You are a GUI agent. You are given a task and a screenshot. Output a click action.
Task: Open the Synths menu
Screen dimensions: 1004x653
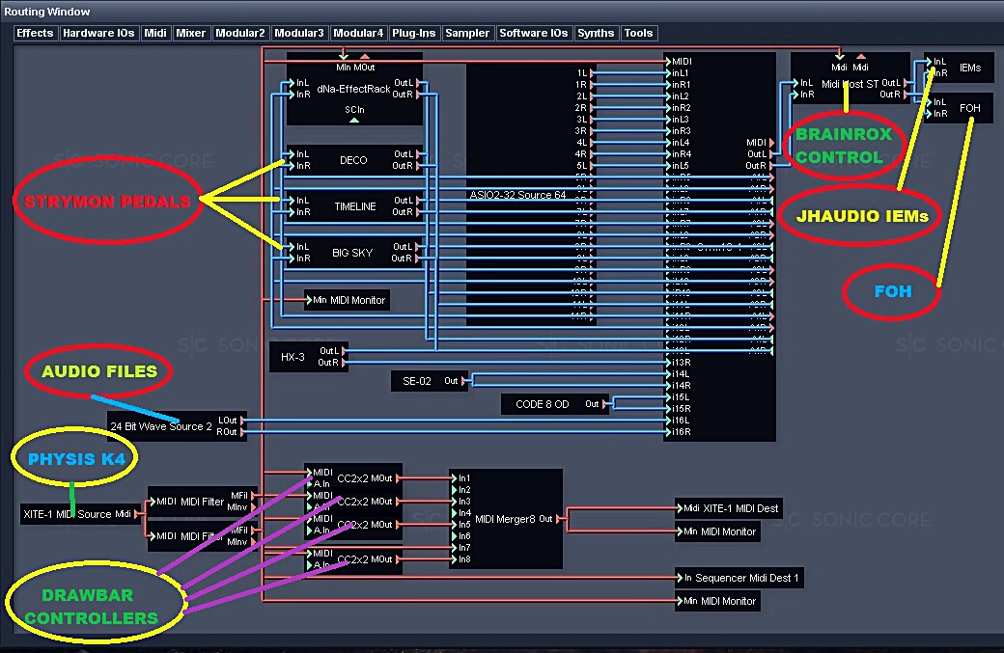pyautogui.click(x=596, y=33)
